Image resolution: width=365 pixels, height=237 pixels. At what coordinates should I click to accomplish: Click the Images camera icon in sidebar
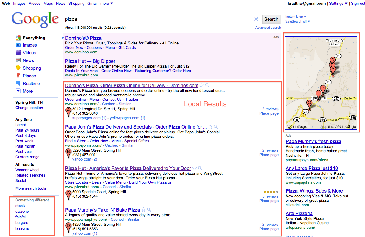click(x=18, y=45)
